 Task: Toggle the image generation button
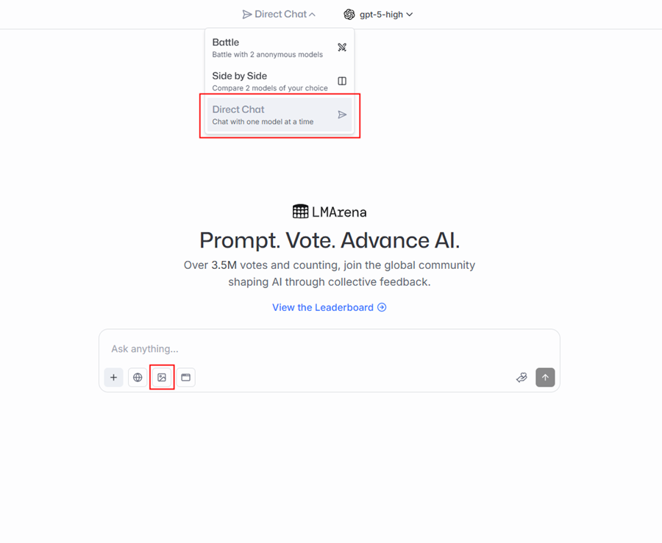(162, 378)
